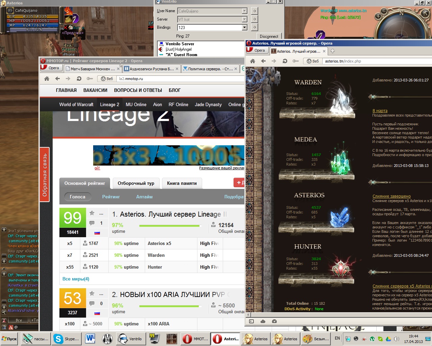
Task: Select Рейтинг sorting option
Action: tap(111, 197)
